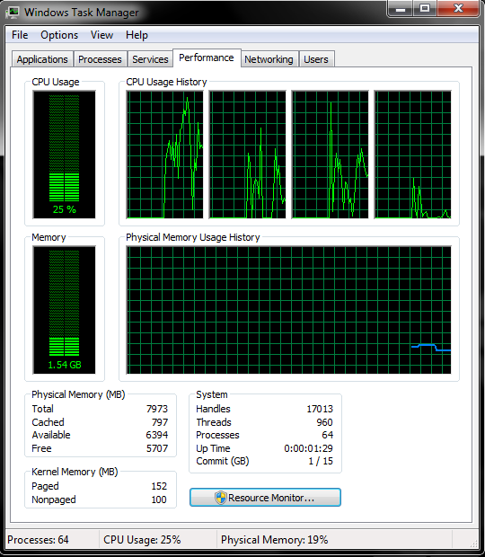Click the second CPU usage history graph
Viewport: 485px width, 557px height.
(x=248, y=155)
